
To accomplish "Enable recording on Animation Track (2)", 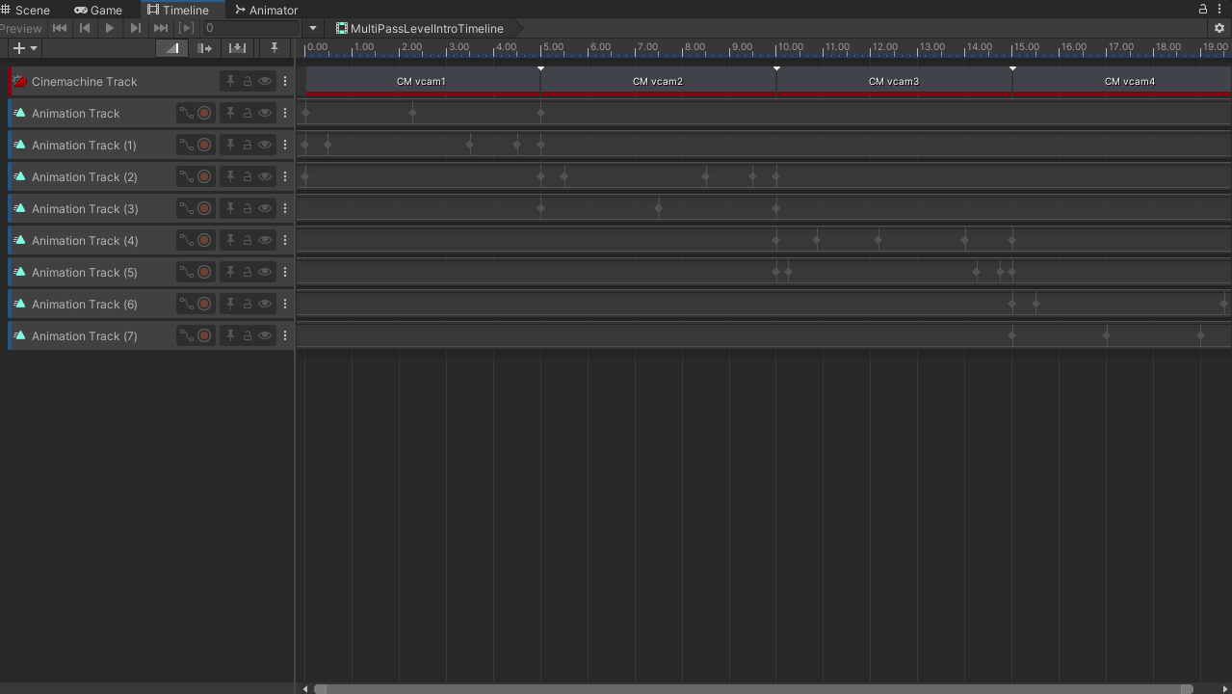I will 205,176.
